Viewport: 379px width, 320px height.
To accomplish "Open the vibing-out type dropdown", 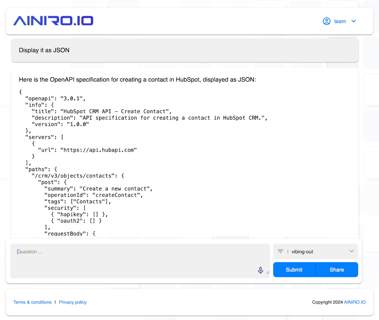I will (x=316, y=251).
